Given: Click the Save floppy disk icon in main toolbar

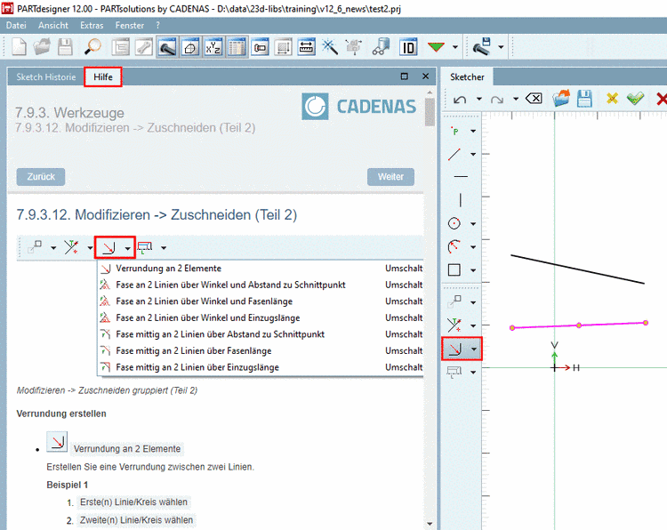Looking at the screenshot, I should (x=65, y=47).
